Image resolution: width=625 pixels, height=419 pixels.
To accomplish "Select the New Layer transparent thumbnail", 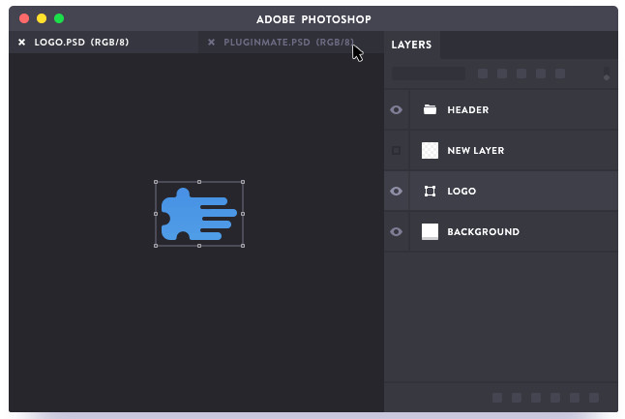I will point(430,150).
